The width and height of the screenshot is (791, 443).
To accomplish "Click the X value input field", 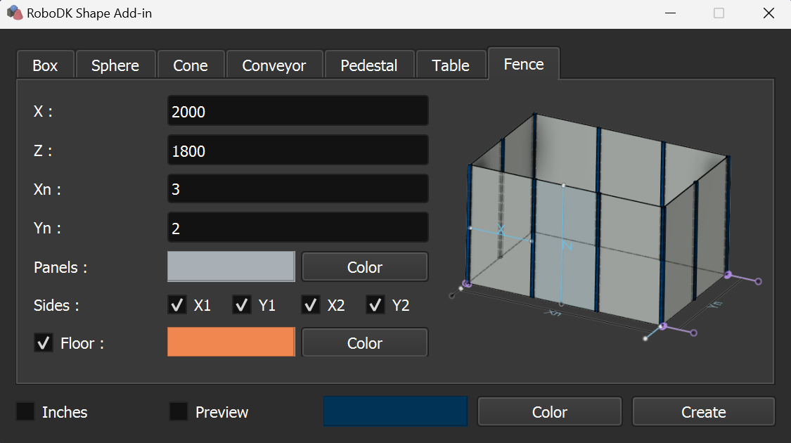I will pos(297,111).
